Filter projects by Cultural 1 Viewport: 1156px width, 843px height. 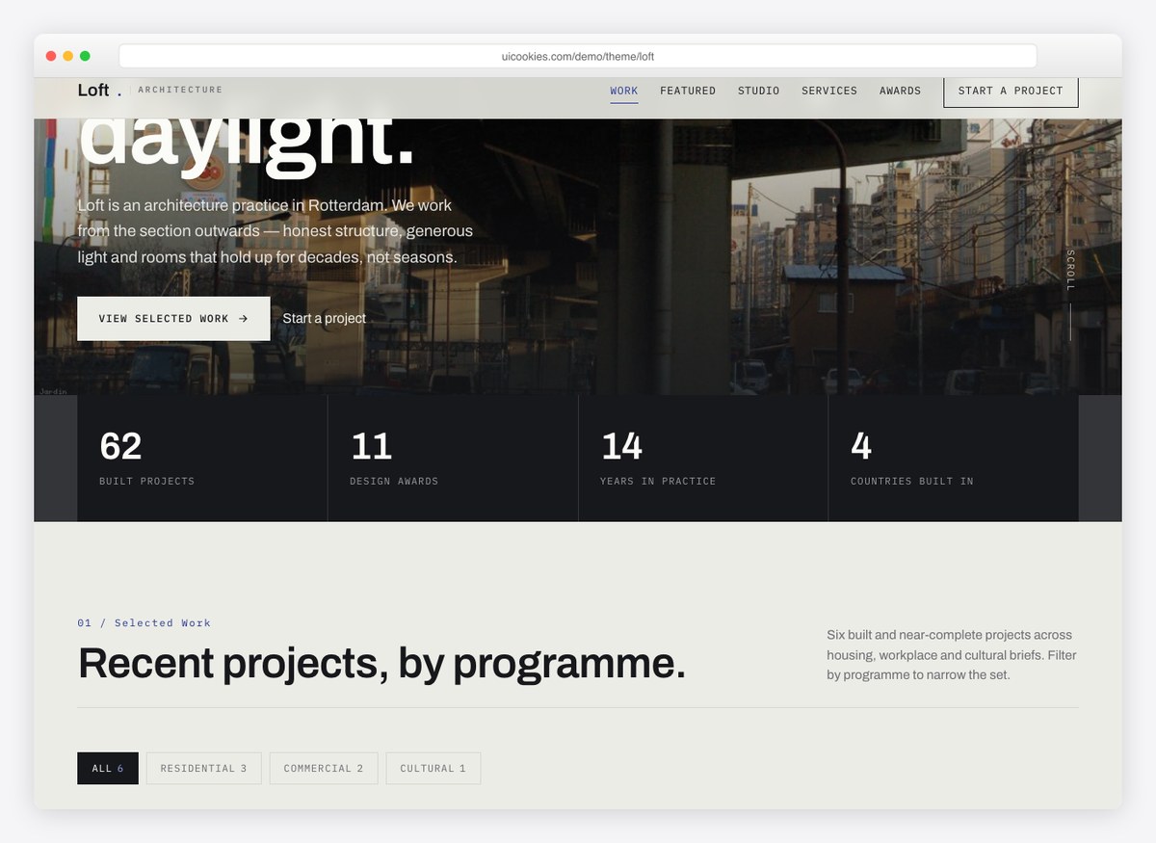pos(433,769)
